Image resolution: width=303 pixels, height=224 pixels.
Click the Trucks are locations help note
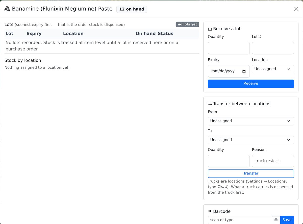coord(250,187)
